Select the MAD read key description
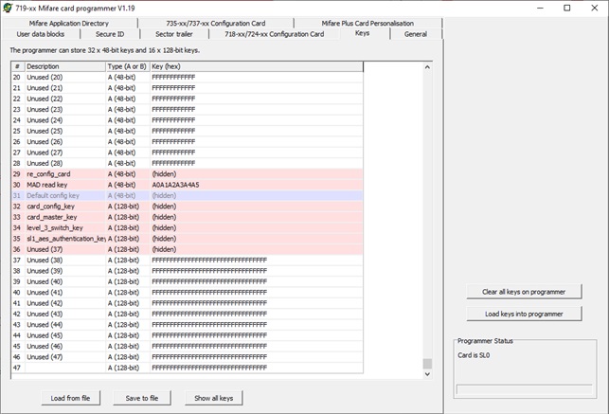 [x=47, y=185]
